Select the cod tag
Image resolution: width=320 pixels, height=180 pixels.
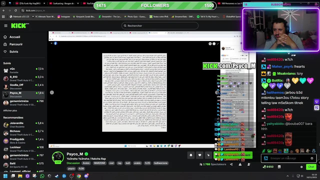tap(111, 163)
